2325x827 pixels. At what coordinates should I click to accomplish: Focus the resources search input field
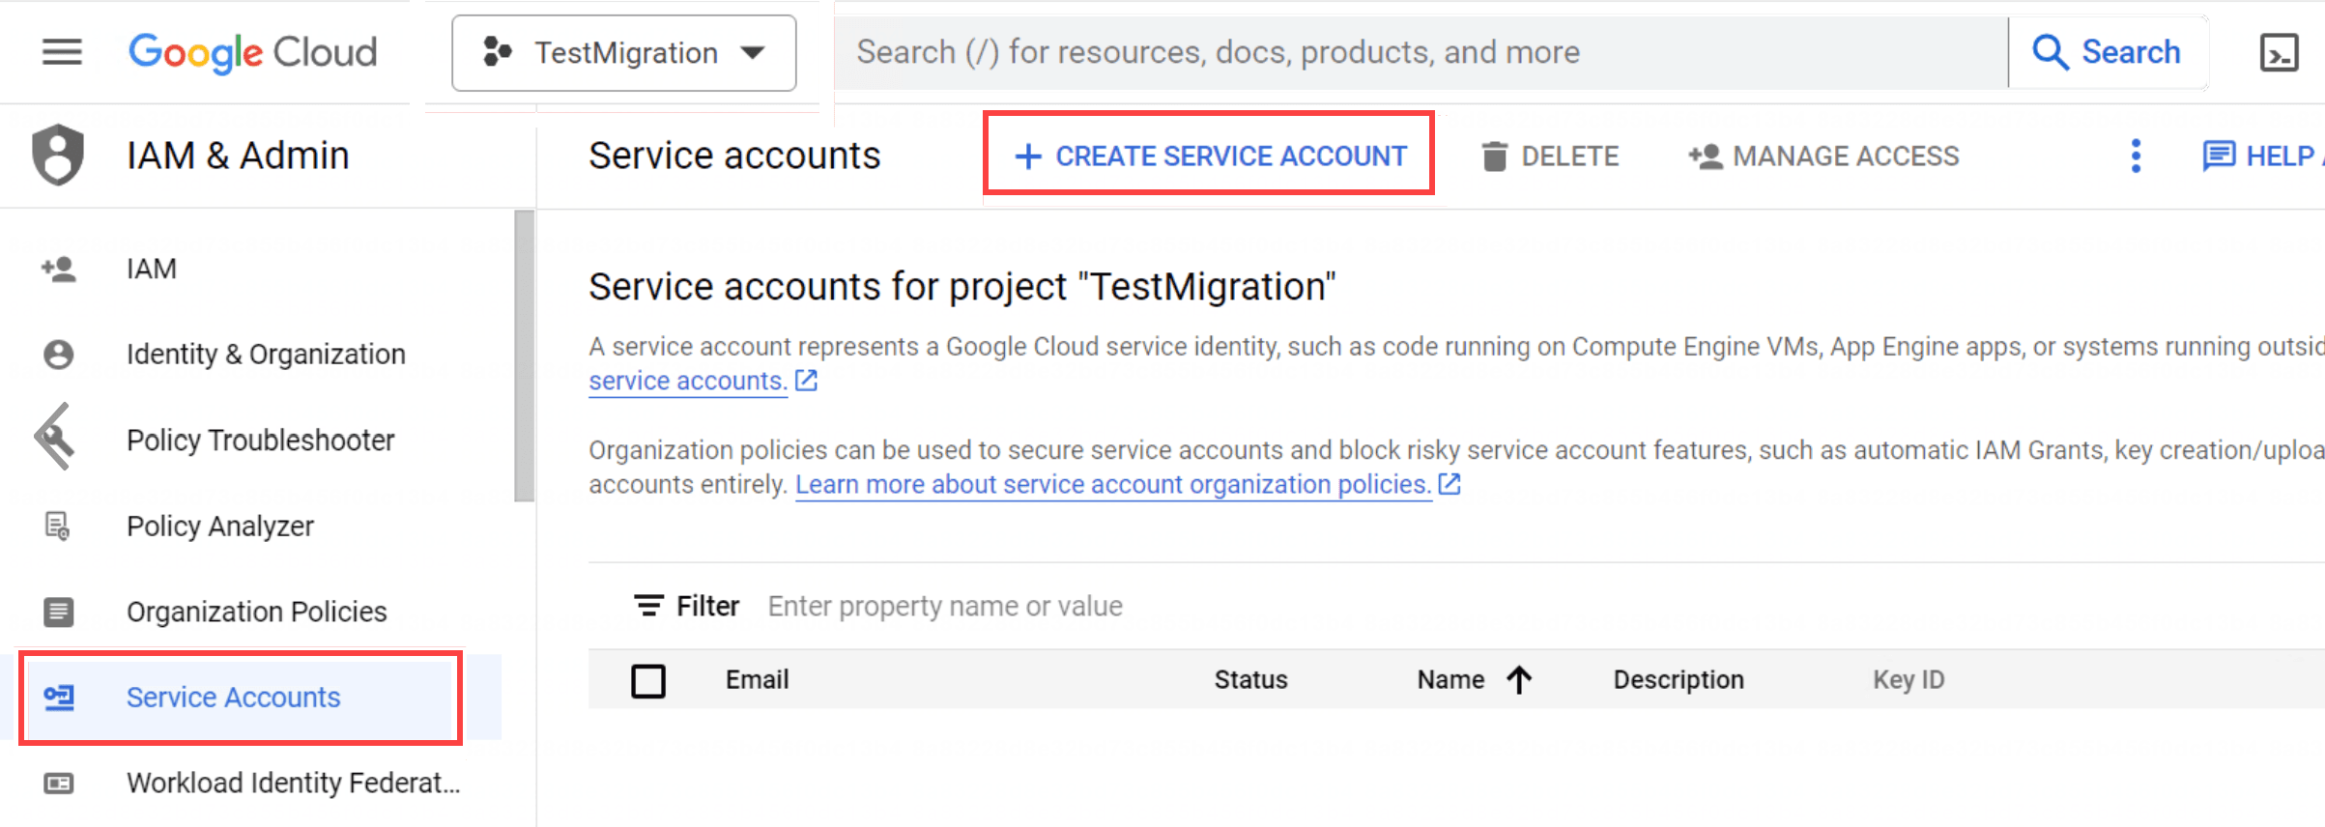(1421, 52)
